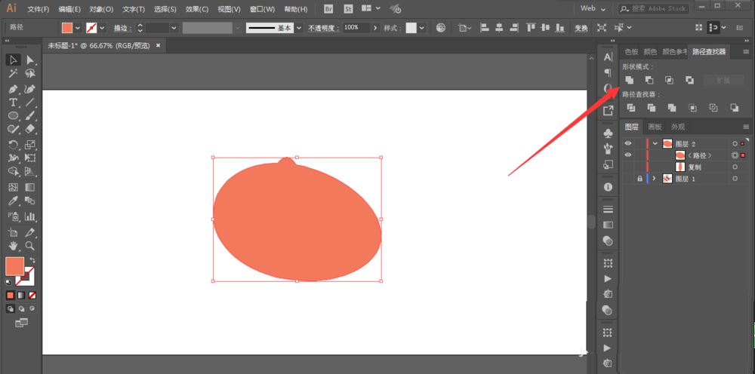Toggle visibility of the 路径 sublayer
This screenshot has width=755, height=374.
[x=628, y=155]
